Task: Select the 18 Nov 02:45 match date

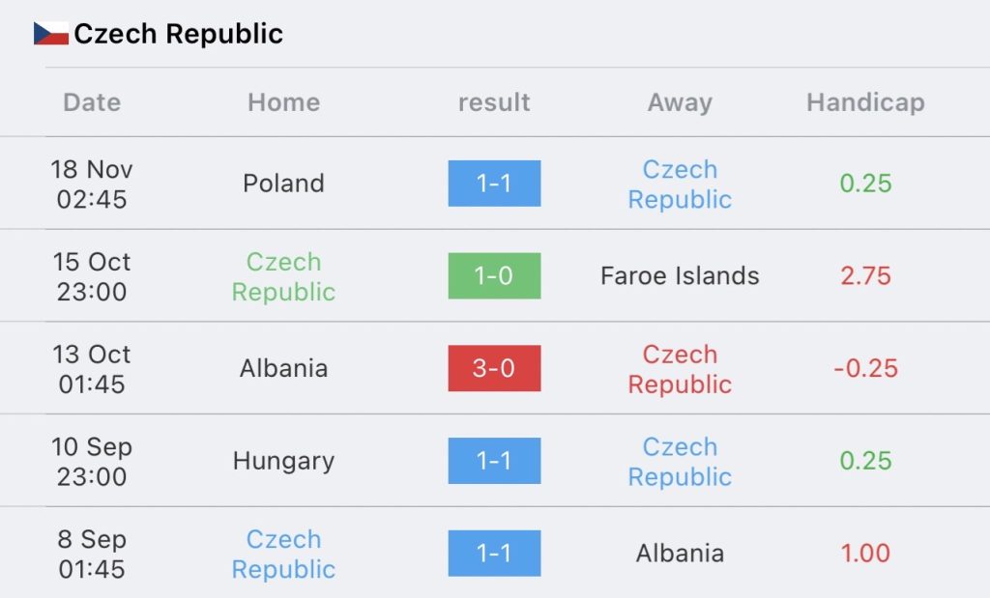Action: 92,185
